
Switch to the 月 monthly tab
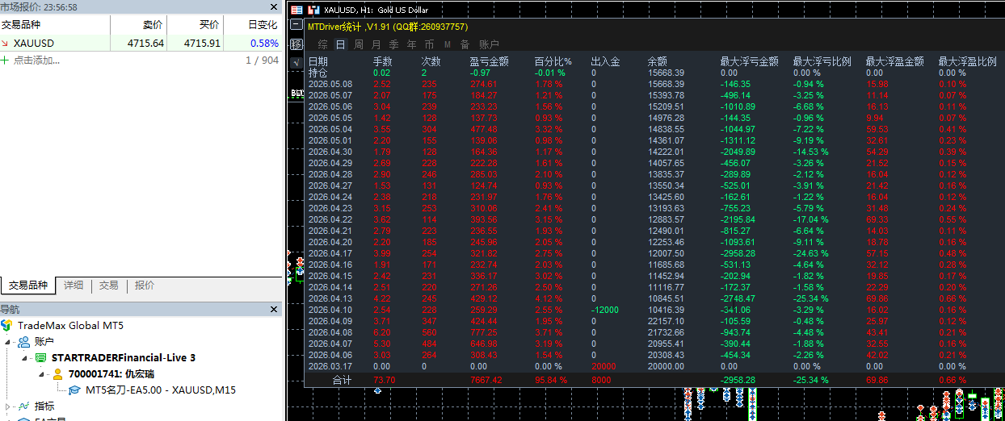click(376, 44)
